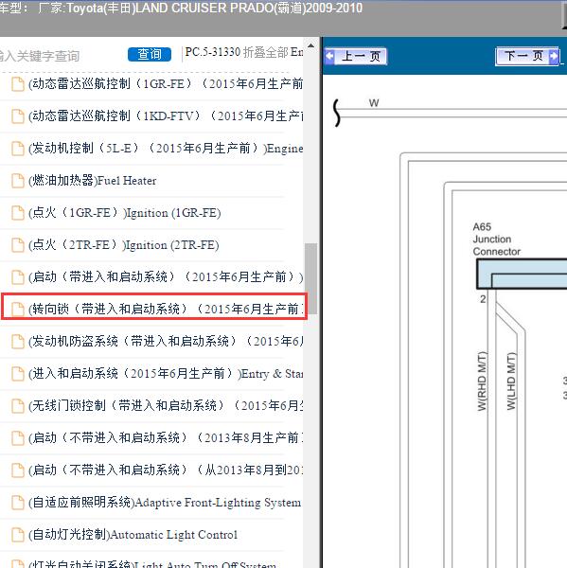Image resolution: width=567 pixels, height=568 pixels.
Task: Click the A65 junction connector block
Action: coord(522,274)
